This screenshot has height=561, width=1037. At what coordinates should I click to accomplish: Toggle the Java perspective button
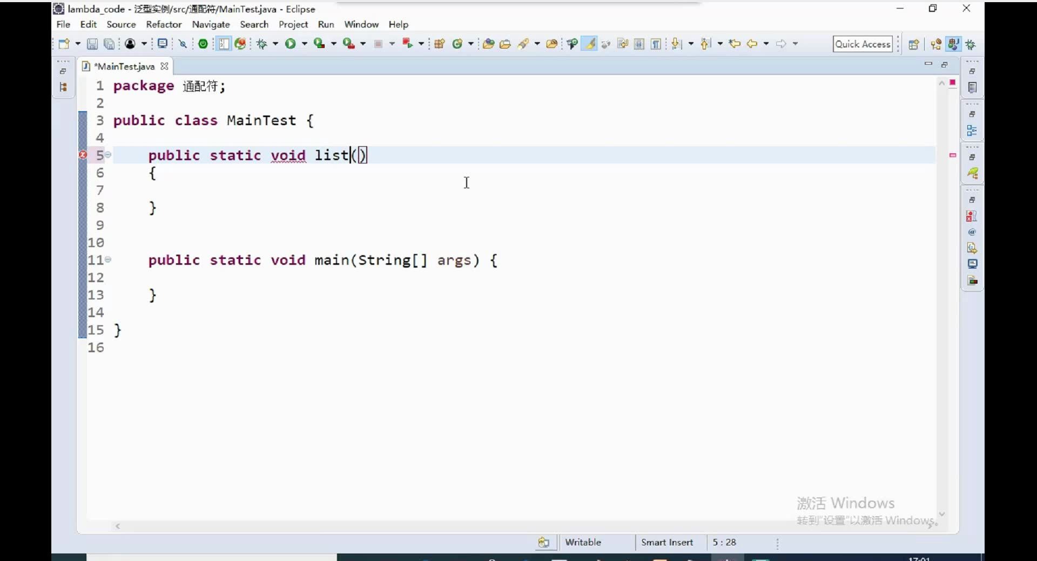click(954, 44)
